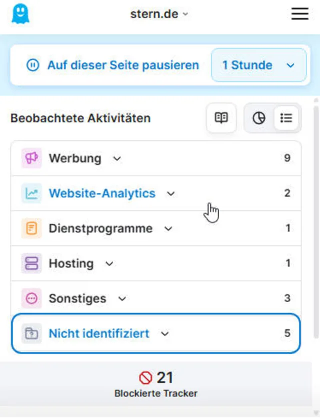
Task: Open the 1 Stunde duration dropdown
Action: click(258, 65)
